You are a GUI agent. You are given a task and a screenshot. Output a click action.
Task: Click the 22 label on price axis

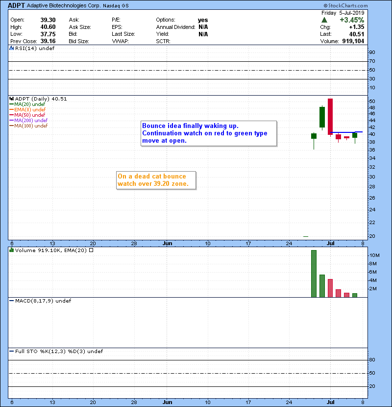[372, 223]
